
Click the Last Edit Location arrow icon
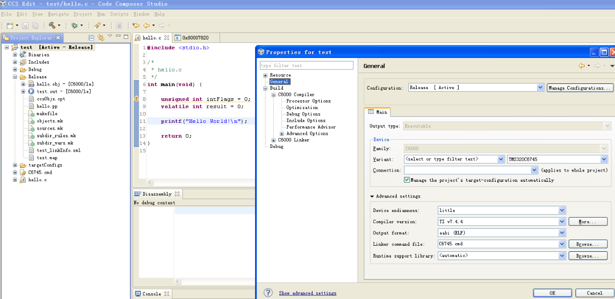click(x=136, y=25)
